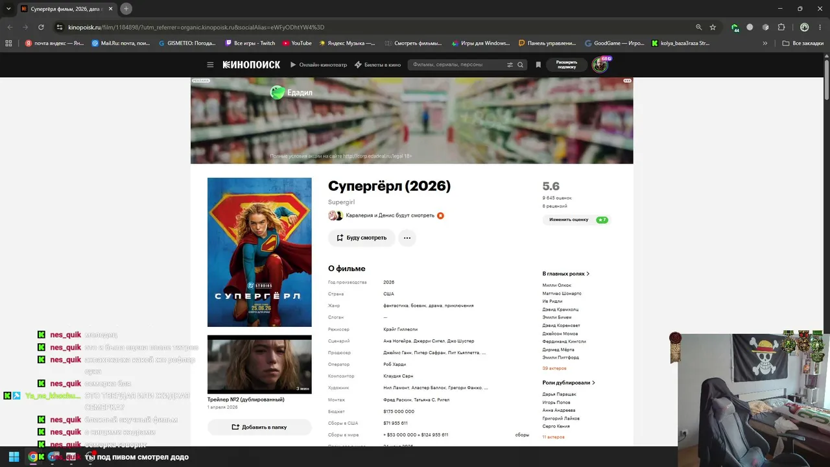Go back in browser history
This screenshot has width=830, height=467.
10,27
